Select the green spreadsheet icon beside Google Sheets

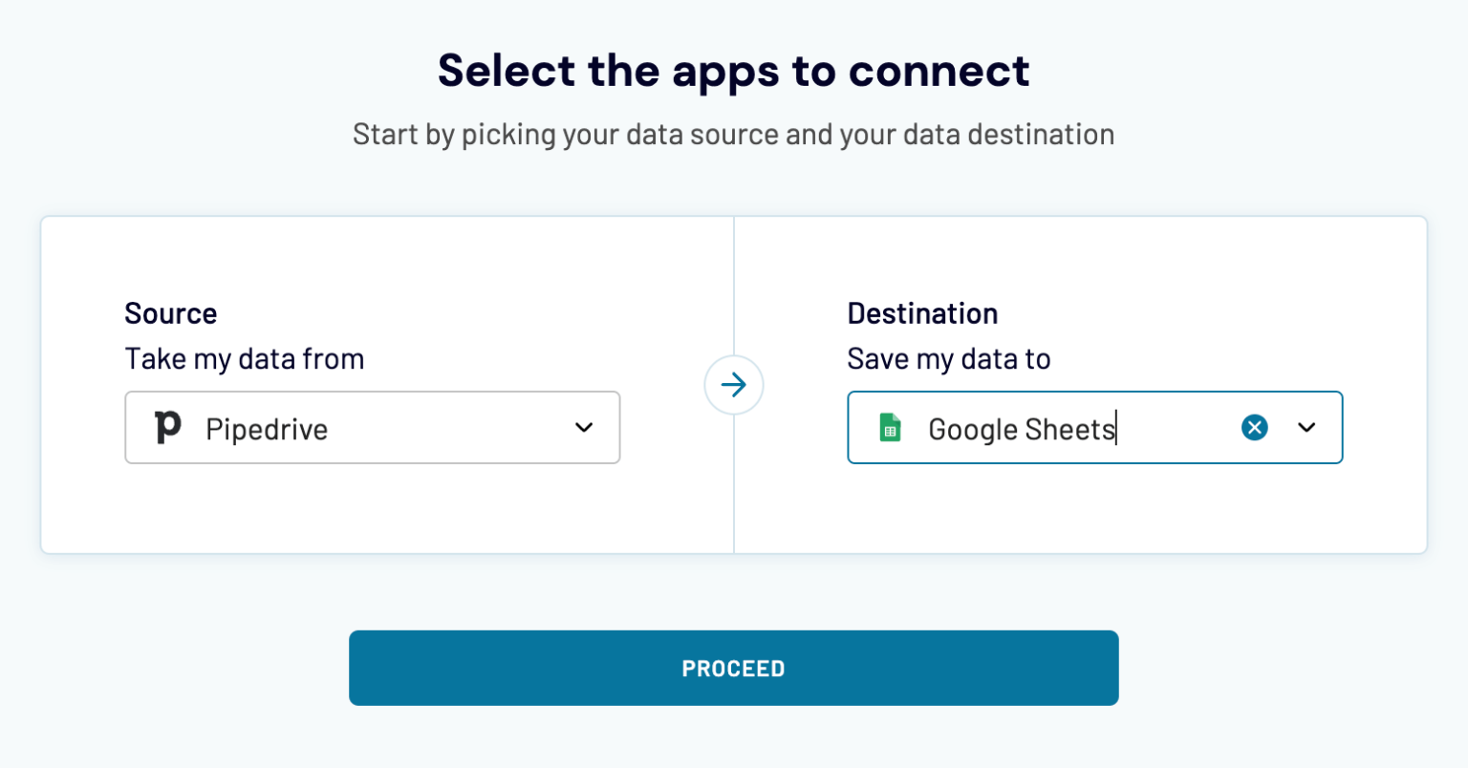coord(890,429)
